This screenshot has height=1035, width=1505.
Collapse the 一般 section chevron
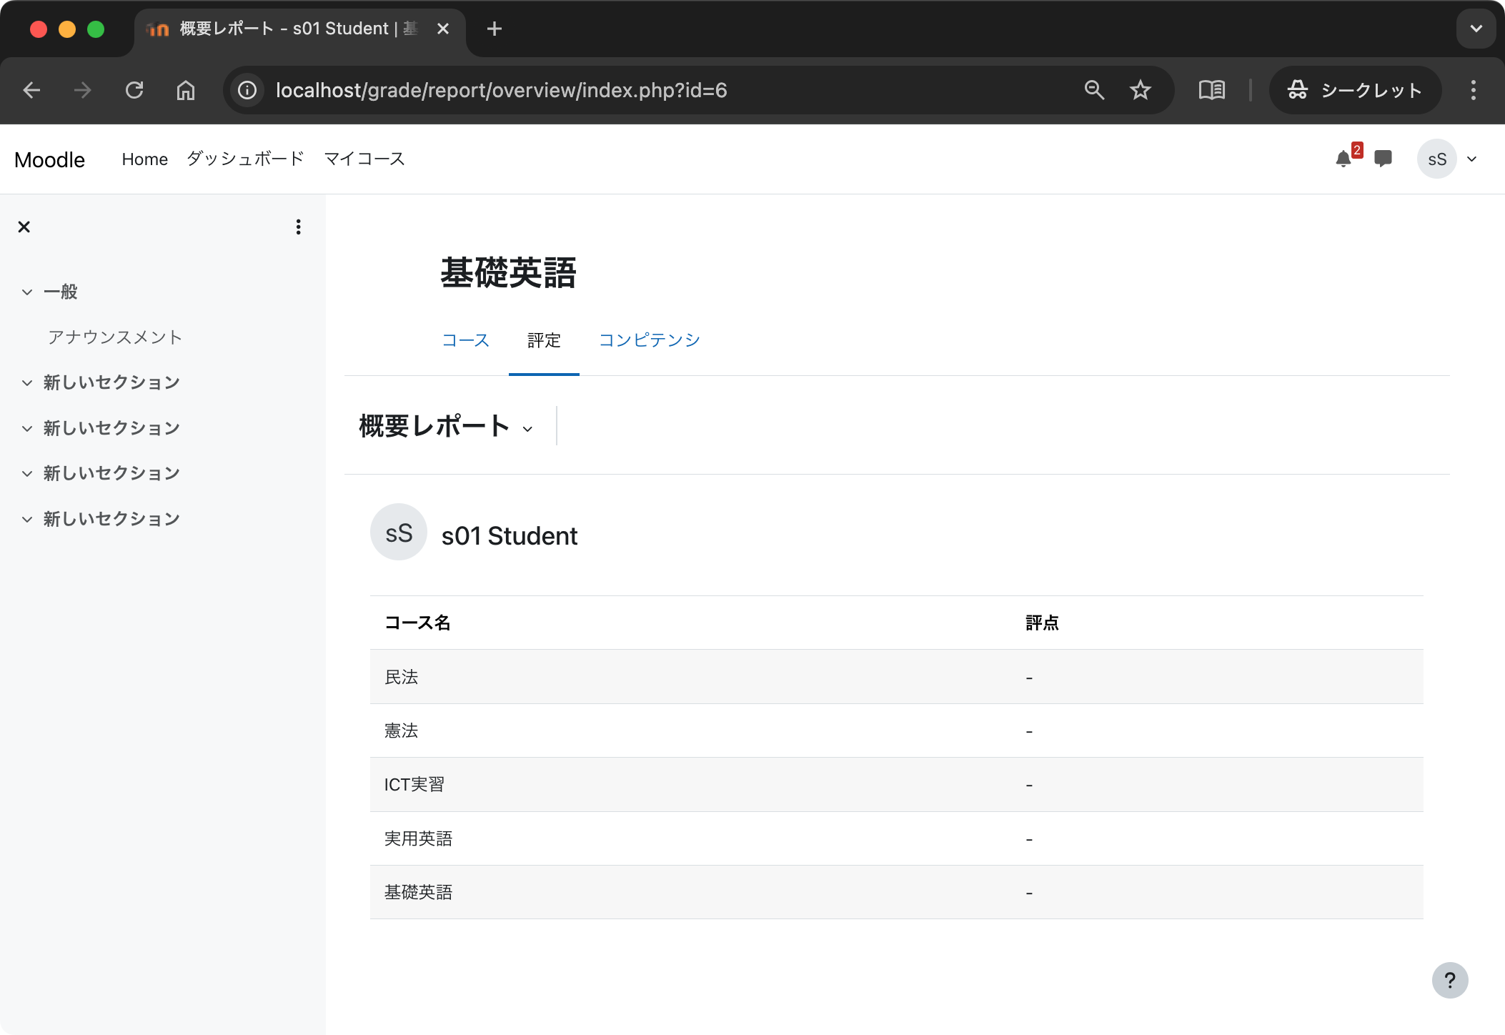tap(26, 292)
